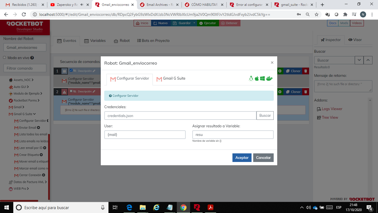The image size is (378, 213).
Task: Toggle the Modo en vivo checkbox
Action: click(4, 58)
